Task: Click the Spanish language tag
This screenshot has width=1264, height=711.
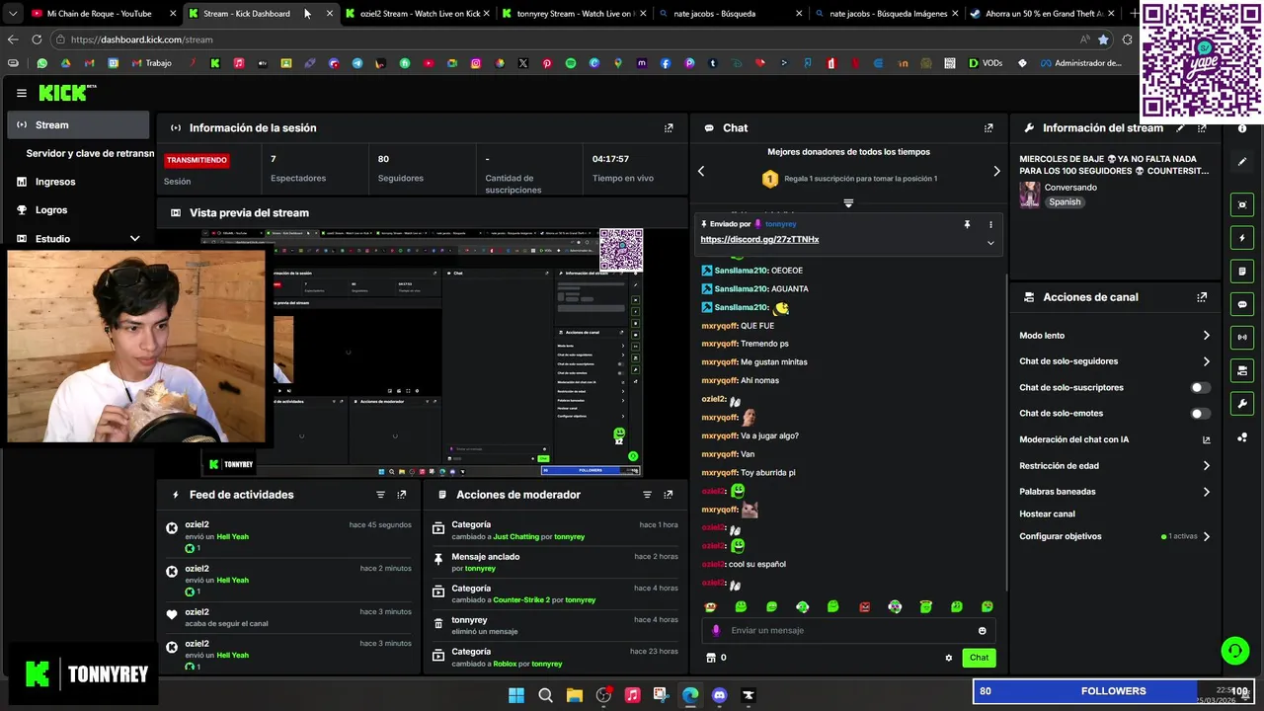Action: 1065,202
